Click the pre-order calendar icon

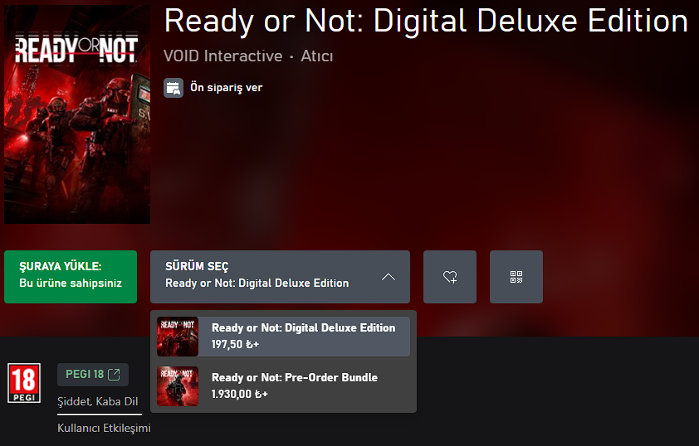tap(174, 88)
